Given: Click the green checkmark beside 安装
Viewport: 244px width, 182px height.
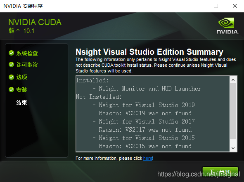Looking at the screenshot, I should (x=12, y=89).
